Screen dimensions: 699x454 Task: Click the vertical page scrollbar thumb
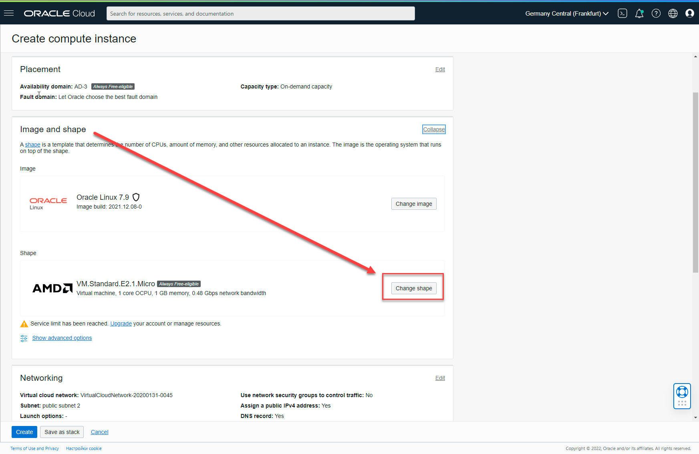tap(695, 182)
